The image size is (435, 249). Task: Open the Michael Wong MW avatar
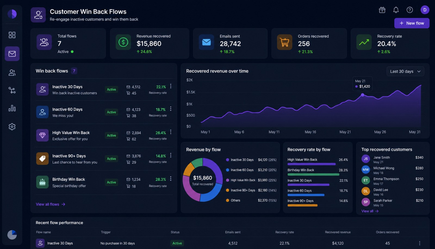tap(366, 170)
